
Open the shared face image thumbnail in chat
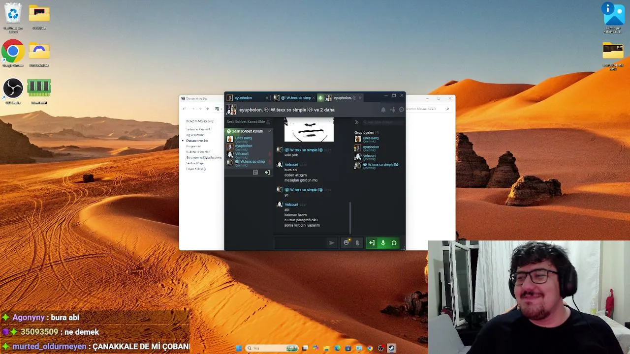309,129
